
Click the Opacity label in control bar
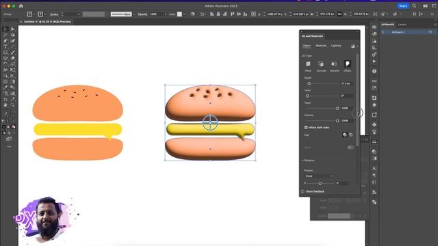coord(142,14)
